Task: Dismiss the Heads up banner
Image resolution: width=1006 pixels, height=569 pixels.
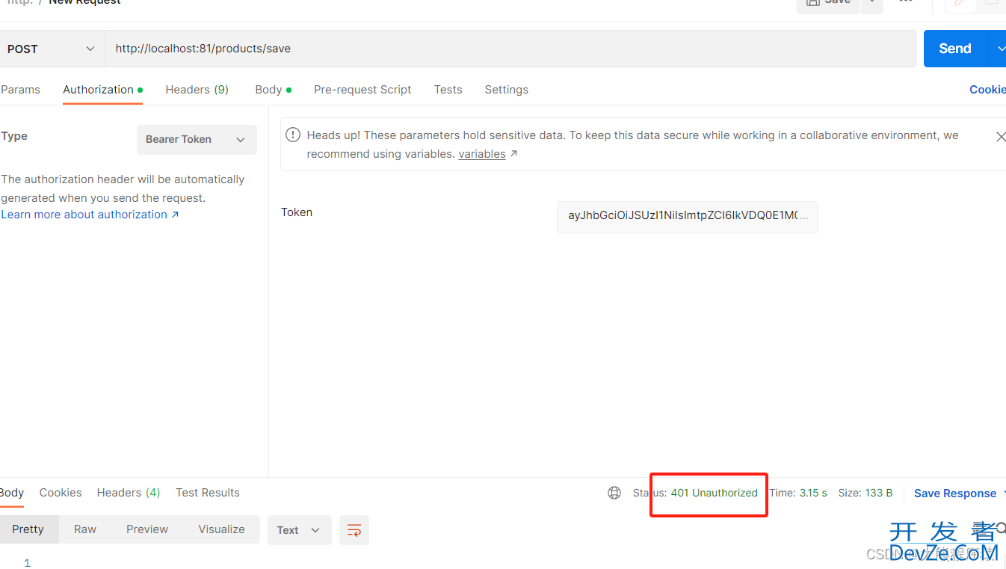Action: point(1000,137)
